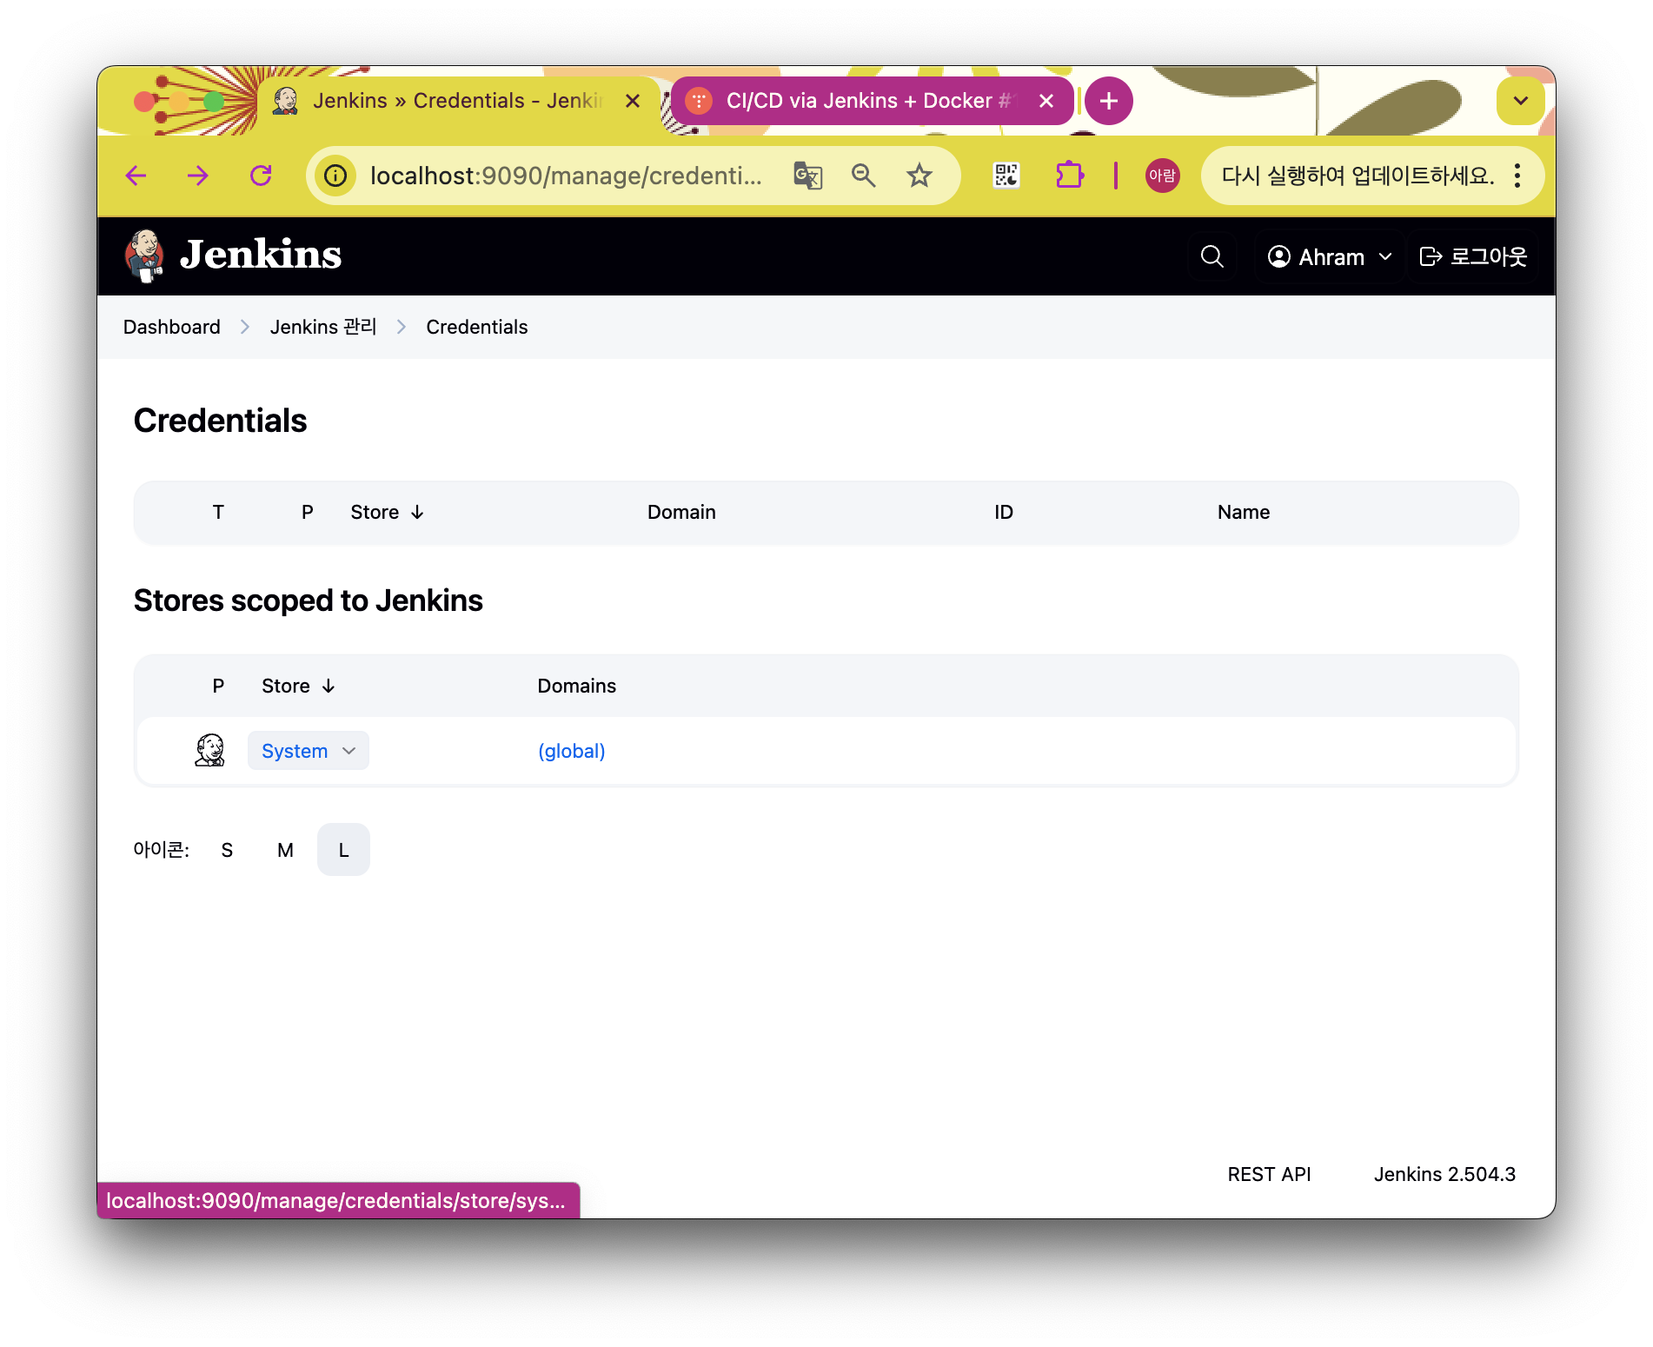
Task: Open the System store dropdown chevron
Action: [349, 751]
